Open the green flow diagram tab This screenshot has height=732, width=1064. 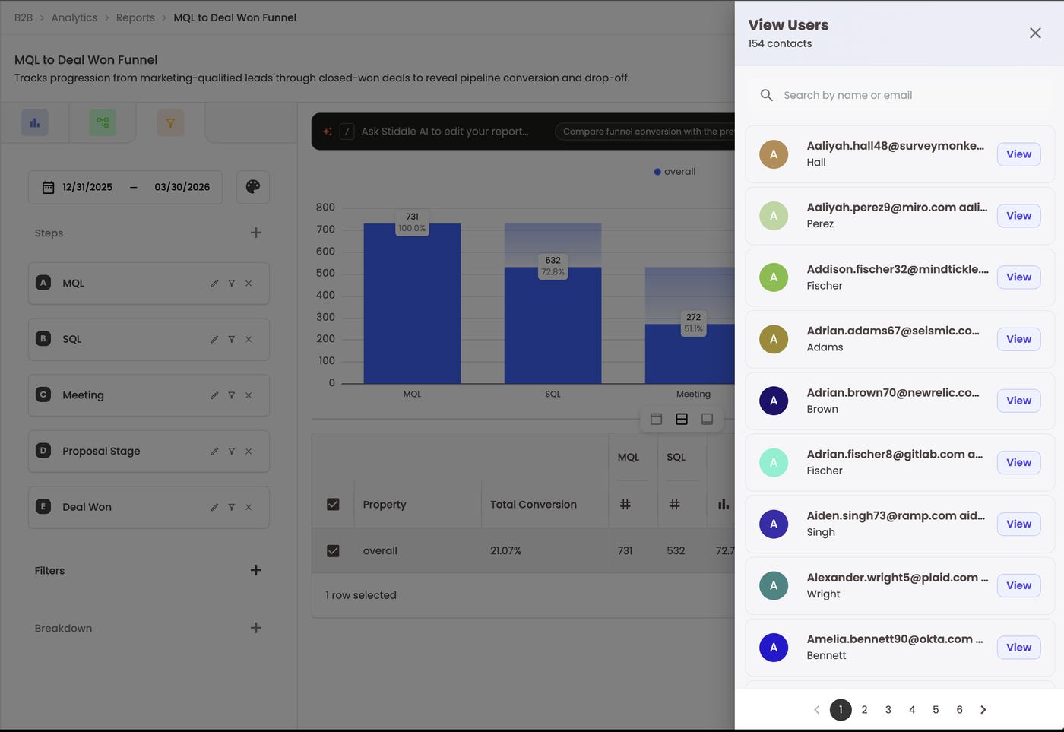pyautogui.click(x=103, y=122)
